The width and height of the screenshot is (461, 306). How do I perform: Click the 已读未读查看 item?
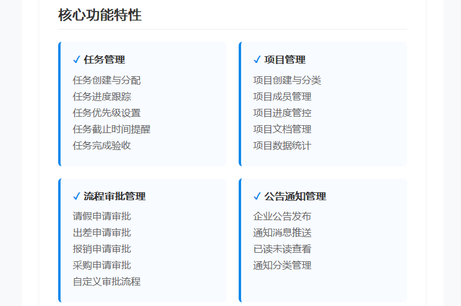tap(282, 249)
